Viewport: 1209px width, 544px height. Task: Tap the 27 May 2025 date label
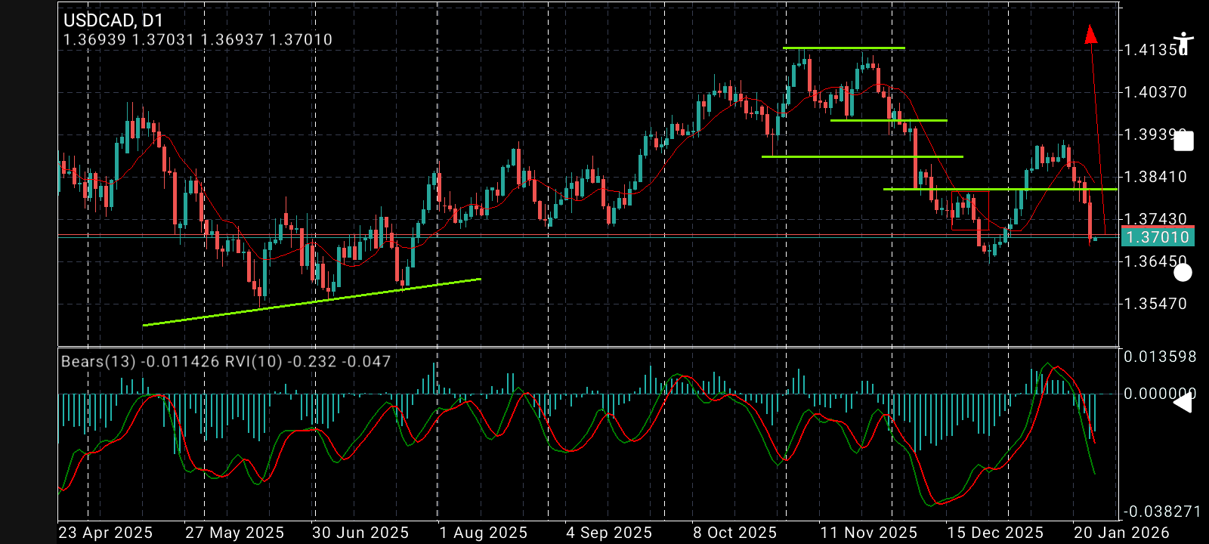234,533
